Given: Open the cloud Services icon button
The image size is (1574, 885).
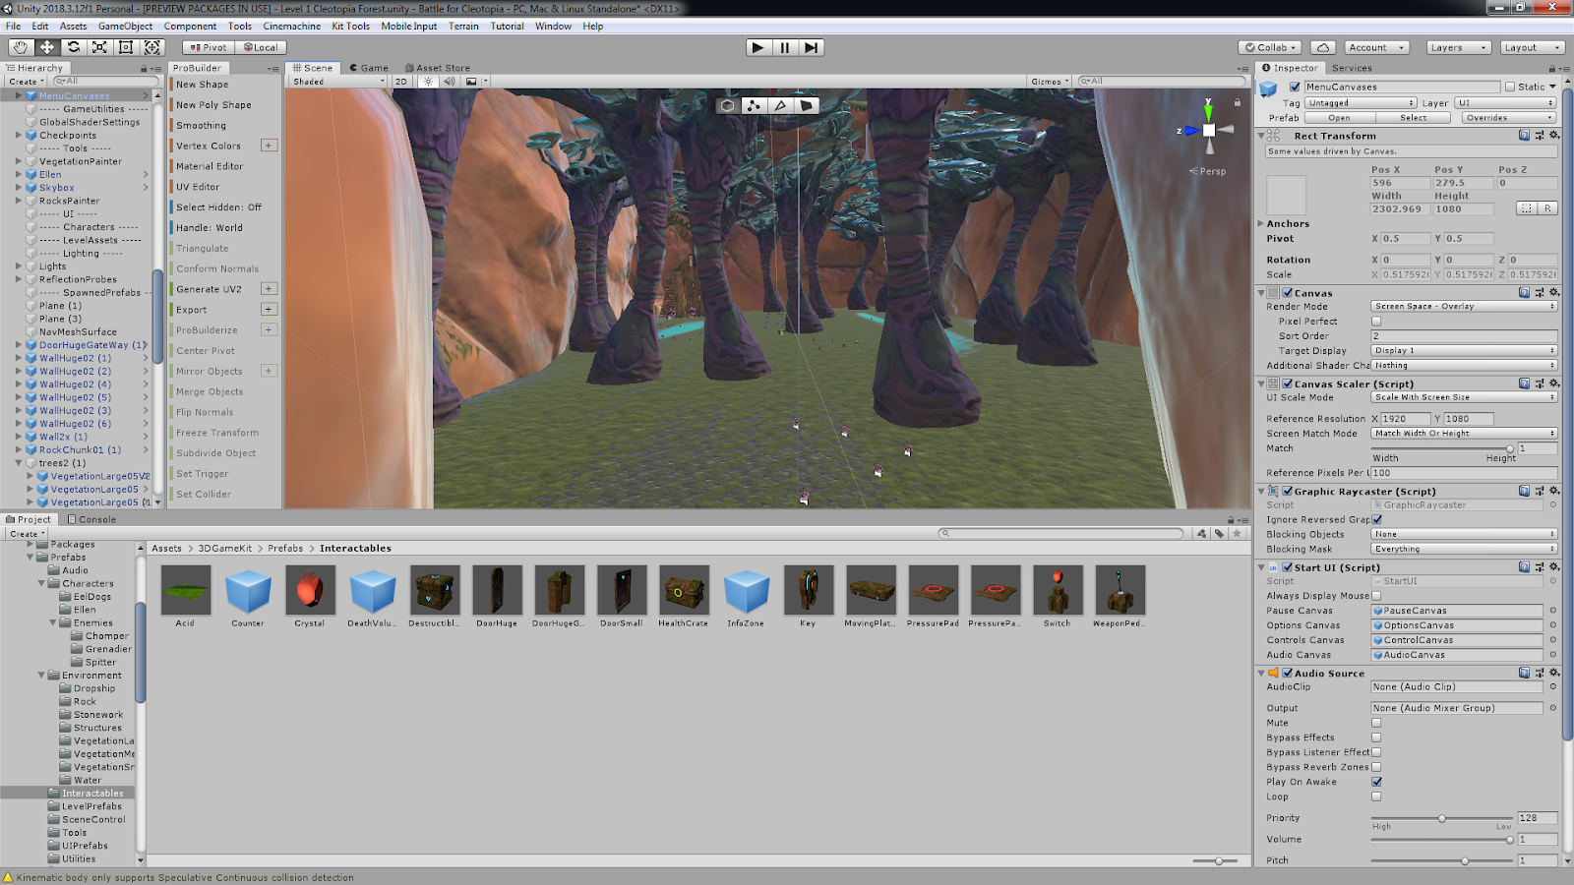Looking at the screenshot, I should pyautogui.click(x=1323, y=47).
